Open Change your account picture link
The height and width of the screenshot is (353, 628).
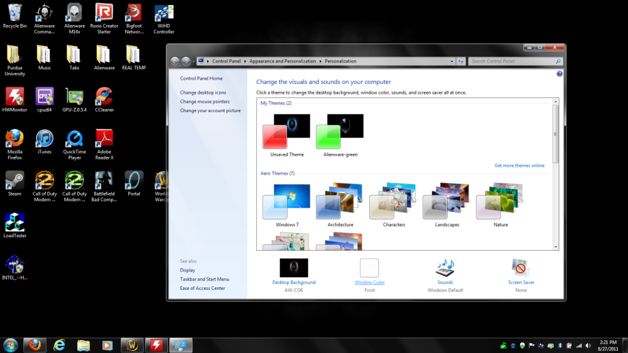click(x=210, y=110)
